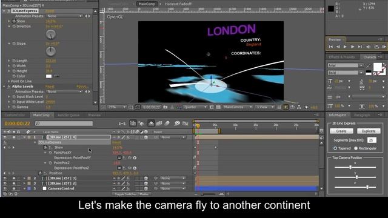Click the Duplicate button in 3D Line Express
388x218 pixels.
point(369,131)
